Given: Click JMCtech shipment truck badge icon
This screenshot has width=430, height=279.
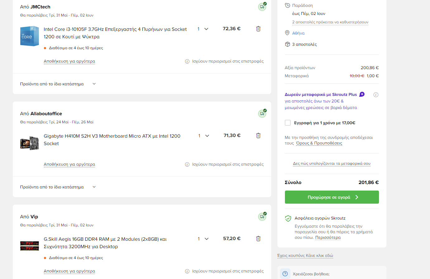Looking at the screenshot, I should [262, 7].
